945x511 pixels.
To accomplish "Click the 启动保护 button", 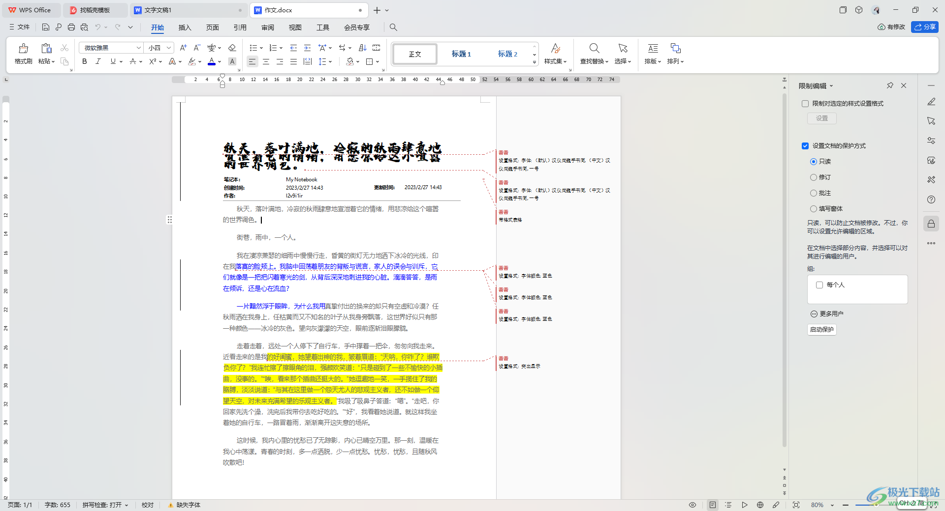I will 821,330.
